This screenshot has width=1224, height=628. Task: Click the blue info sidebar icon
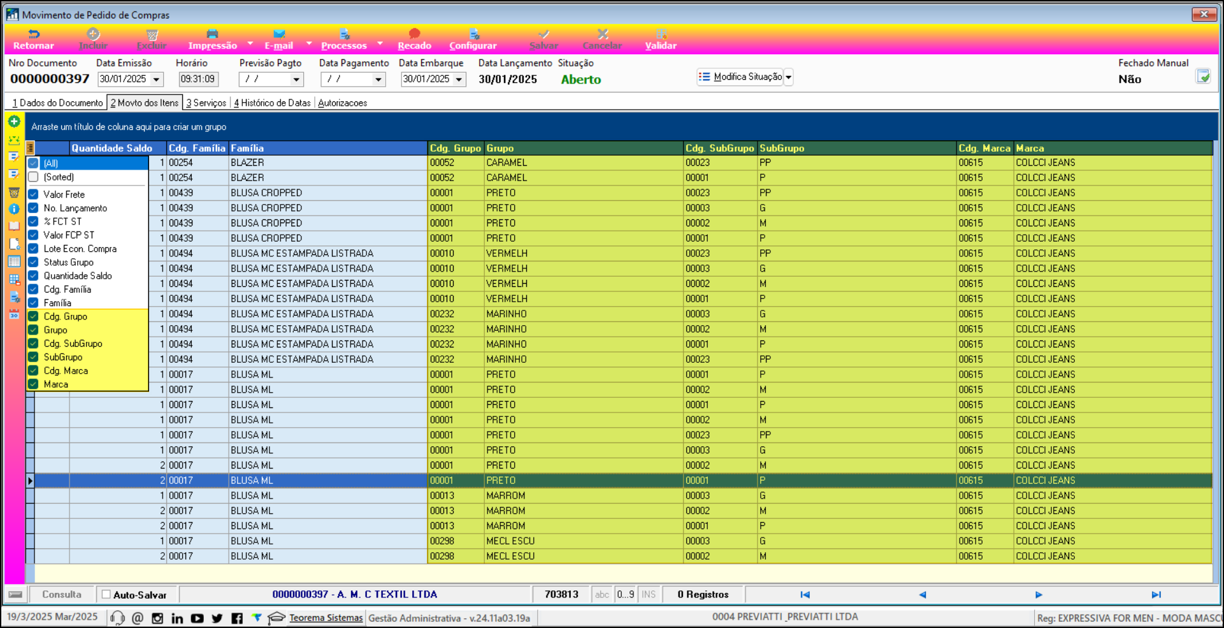(x=14, y=208)
